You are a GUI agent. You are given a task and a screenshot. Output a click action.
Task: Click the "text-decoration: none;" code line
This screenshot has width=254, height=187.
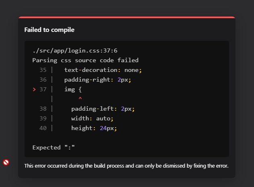(103, 70)
